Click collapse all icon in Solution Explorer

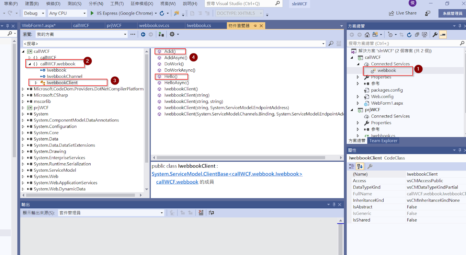(417, 35)
